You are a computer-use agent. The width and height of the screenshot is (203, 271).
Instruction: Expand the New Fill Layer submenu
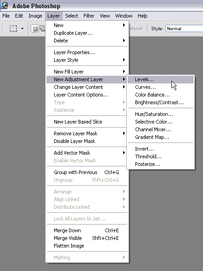click(87, 72)
